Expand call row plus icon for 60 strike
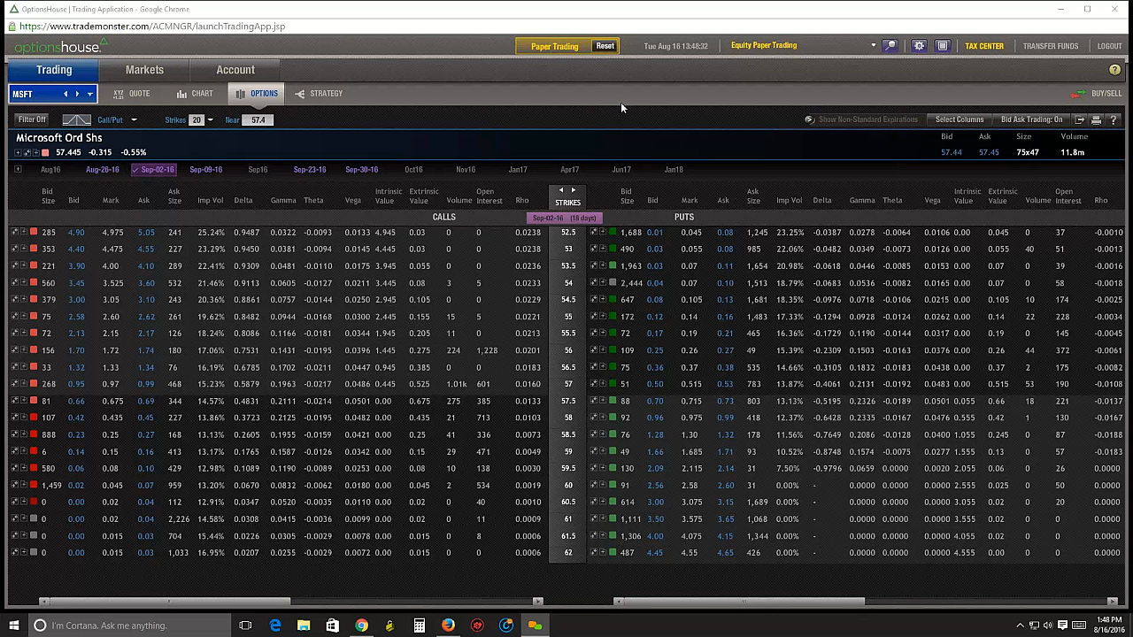Screen dimensions: 1133x637 pos(23,486)
